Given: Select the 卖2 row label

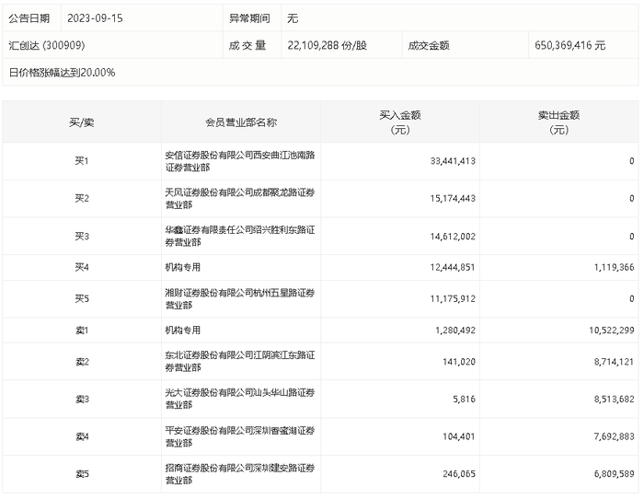Looking at the screenshot, I should coord(81,362).
